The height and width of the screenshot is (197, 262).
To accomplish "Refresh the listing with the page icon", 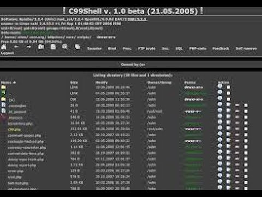I will click(53, 47).
